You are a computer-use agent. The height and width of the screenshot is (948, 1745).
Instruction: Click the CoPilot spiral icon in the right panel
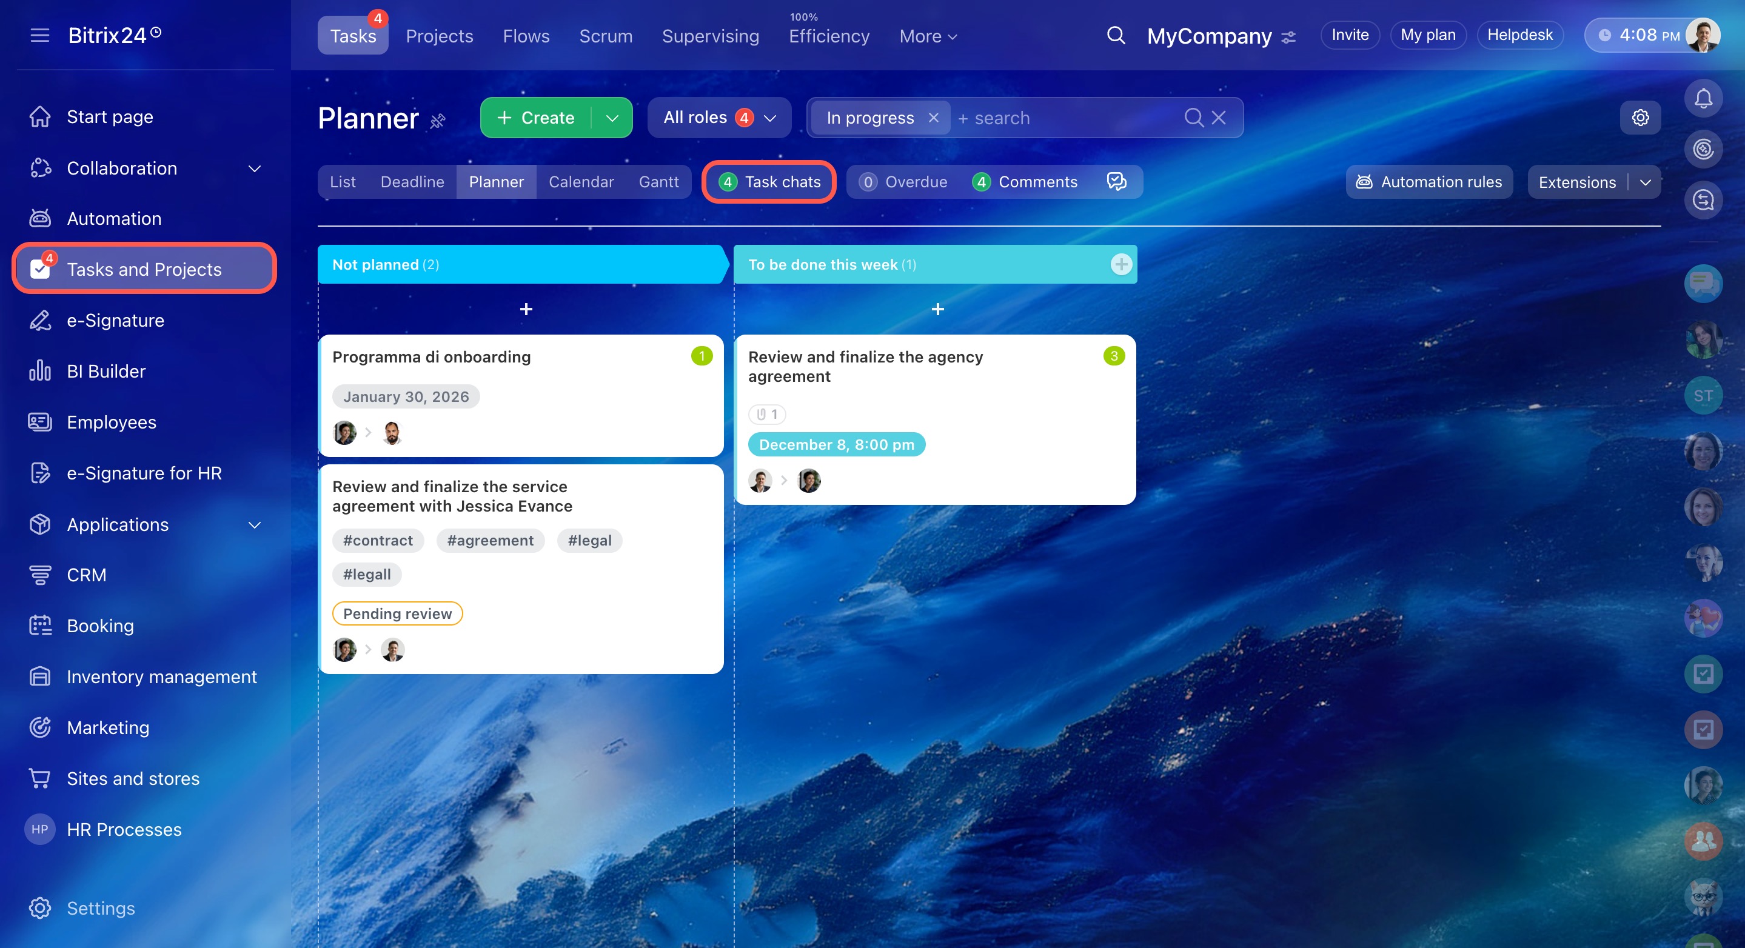click(x=1703, y=149)
